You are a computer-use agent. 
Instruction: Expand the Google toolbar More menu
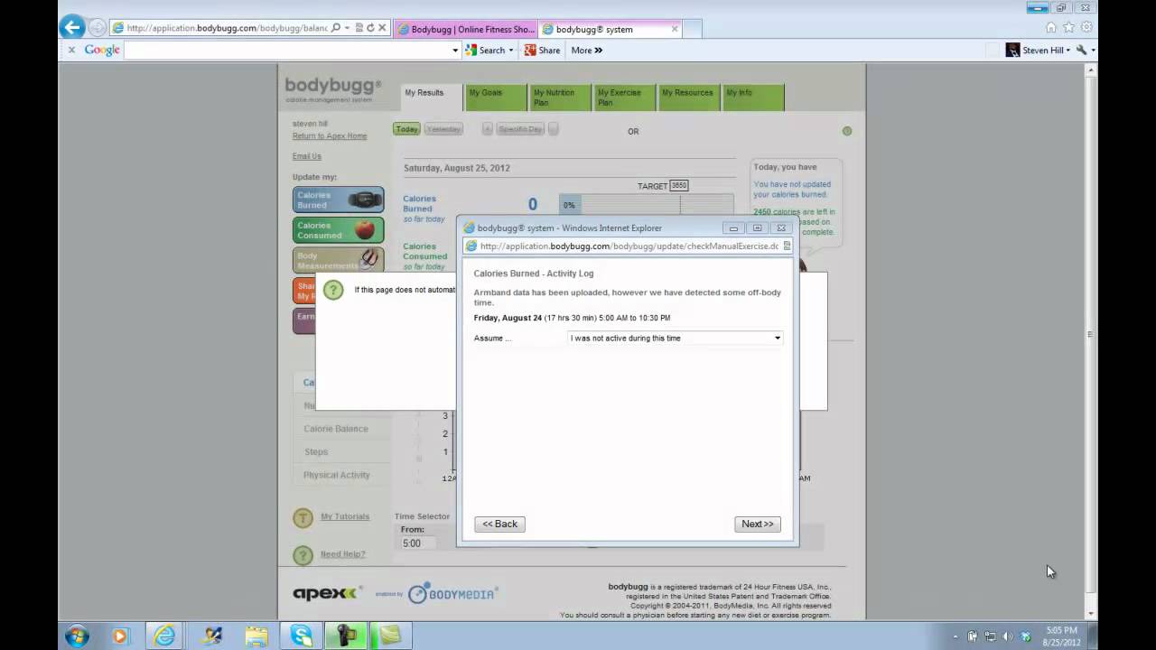click(586, 51)
